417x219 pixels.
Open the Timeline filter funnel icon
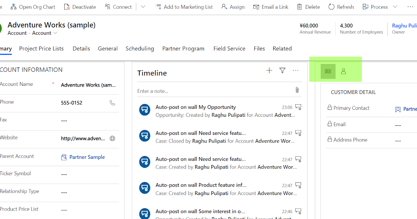pyautogui.click(x=282, y=70)
